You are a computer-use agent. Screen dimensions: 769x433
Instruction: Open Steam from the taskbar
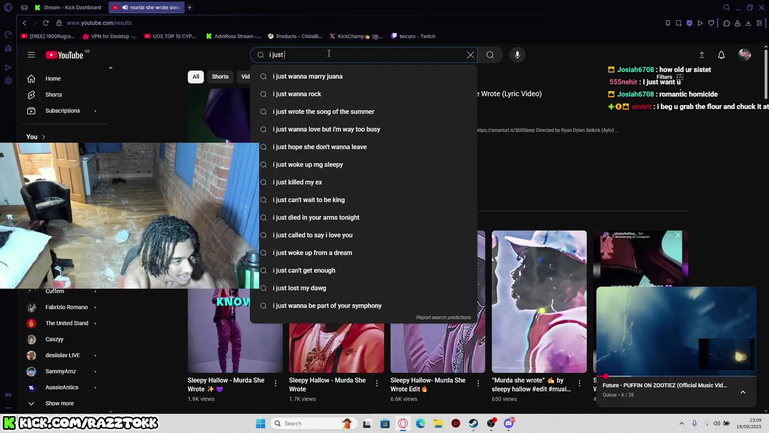[x=473, y=423]
